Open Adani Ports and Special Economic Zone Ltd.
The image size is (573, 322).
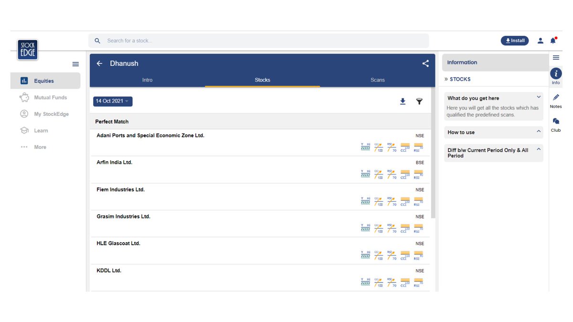point(260,143)
